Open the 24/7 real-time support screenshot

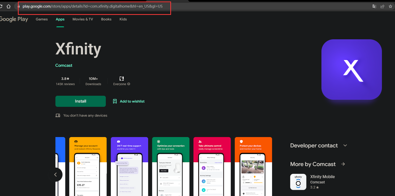coord(129,167)
